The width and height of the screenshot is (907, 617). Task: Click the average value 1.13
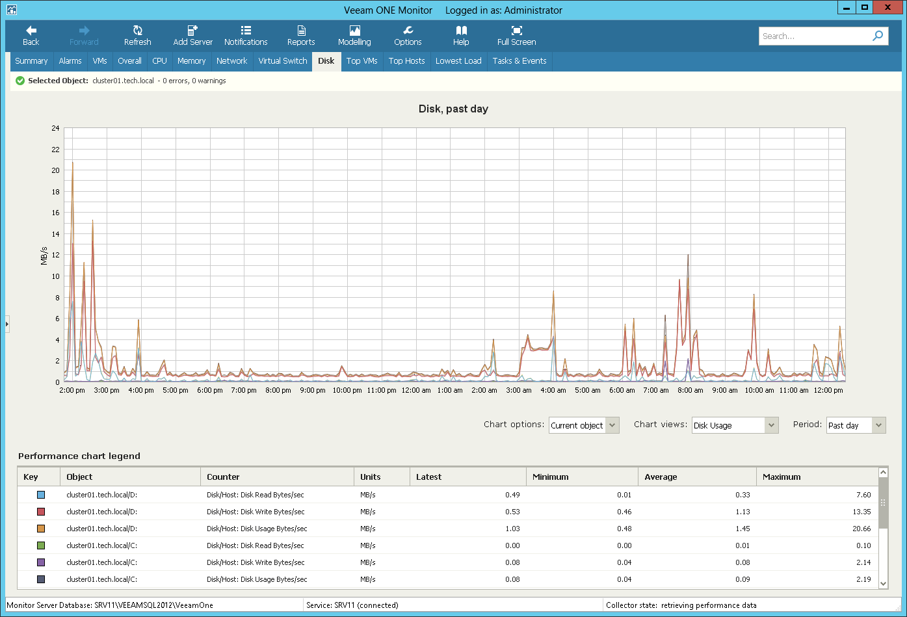(743, 512)
